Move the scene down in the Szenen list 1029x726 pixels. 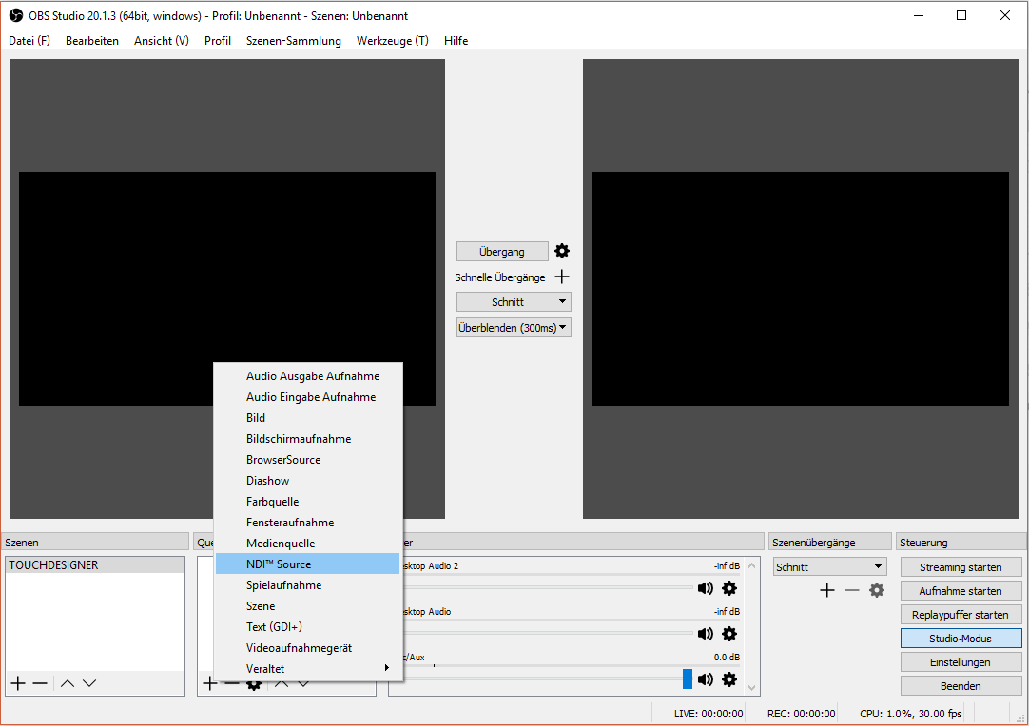coord(90,683)
